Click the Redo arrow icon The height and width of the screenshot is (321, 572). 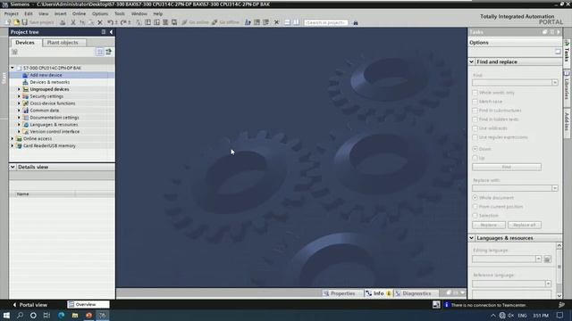pos(124,22)
